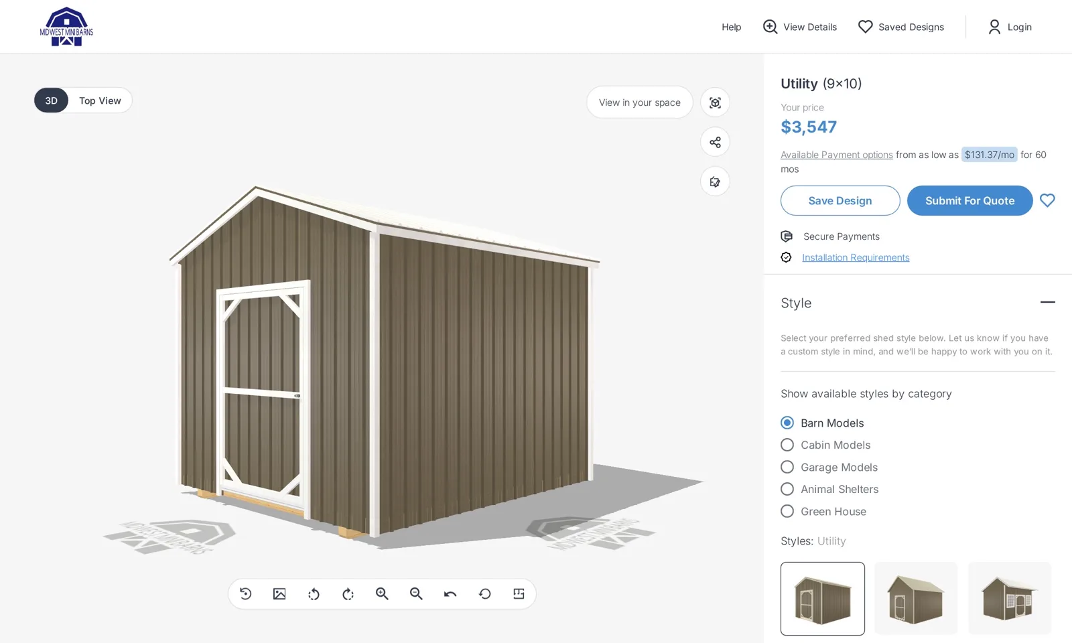Click the Save Design button

click(x=840, y=200)
